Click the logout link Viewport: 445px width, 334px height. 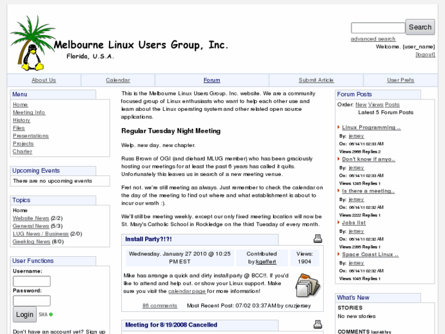[x=425, y=55]
